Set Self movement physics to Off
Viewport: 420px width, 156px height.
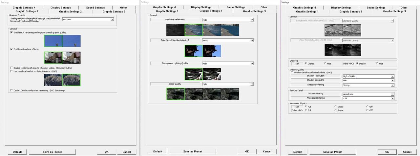click(367, 107)
